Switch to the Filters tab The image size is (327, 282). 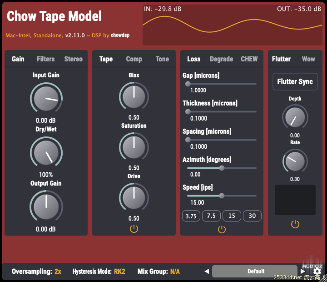(x=46, y=59)
